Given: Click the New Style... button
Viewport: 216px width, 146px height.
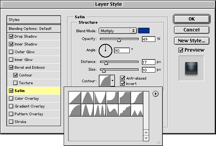Looking at the screenshot, I should (x=192, y=41).
